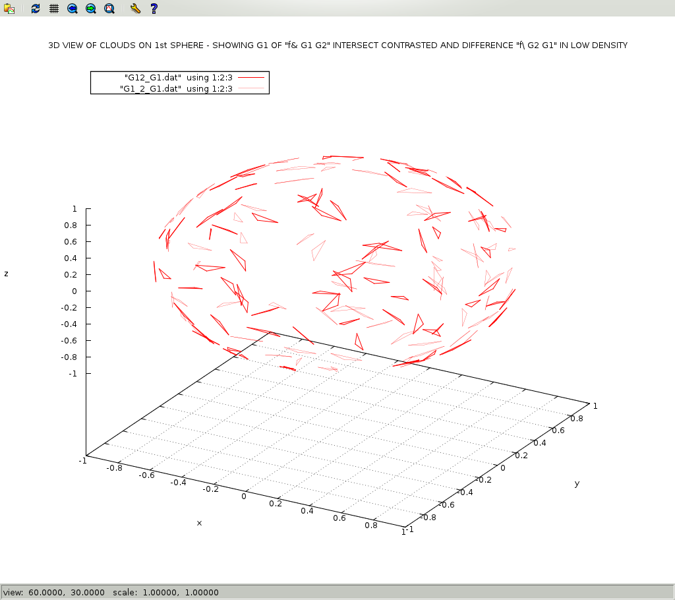Apply the next zoom settings
Screen dimensions: 675x600
91,9
